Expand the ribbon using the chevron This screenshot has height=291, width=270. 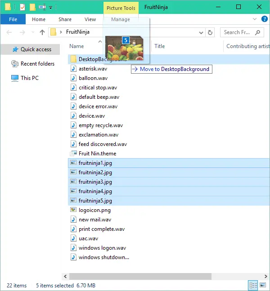(255, 19)
